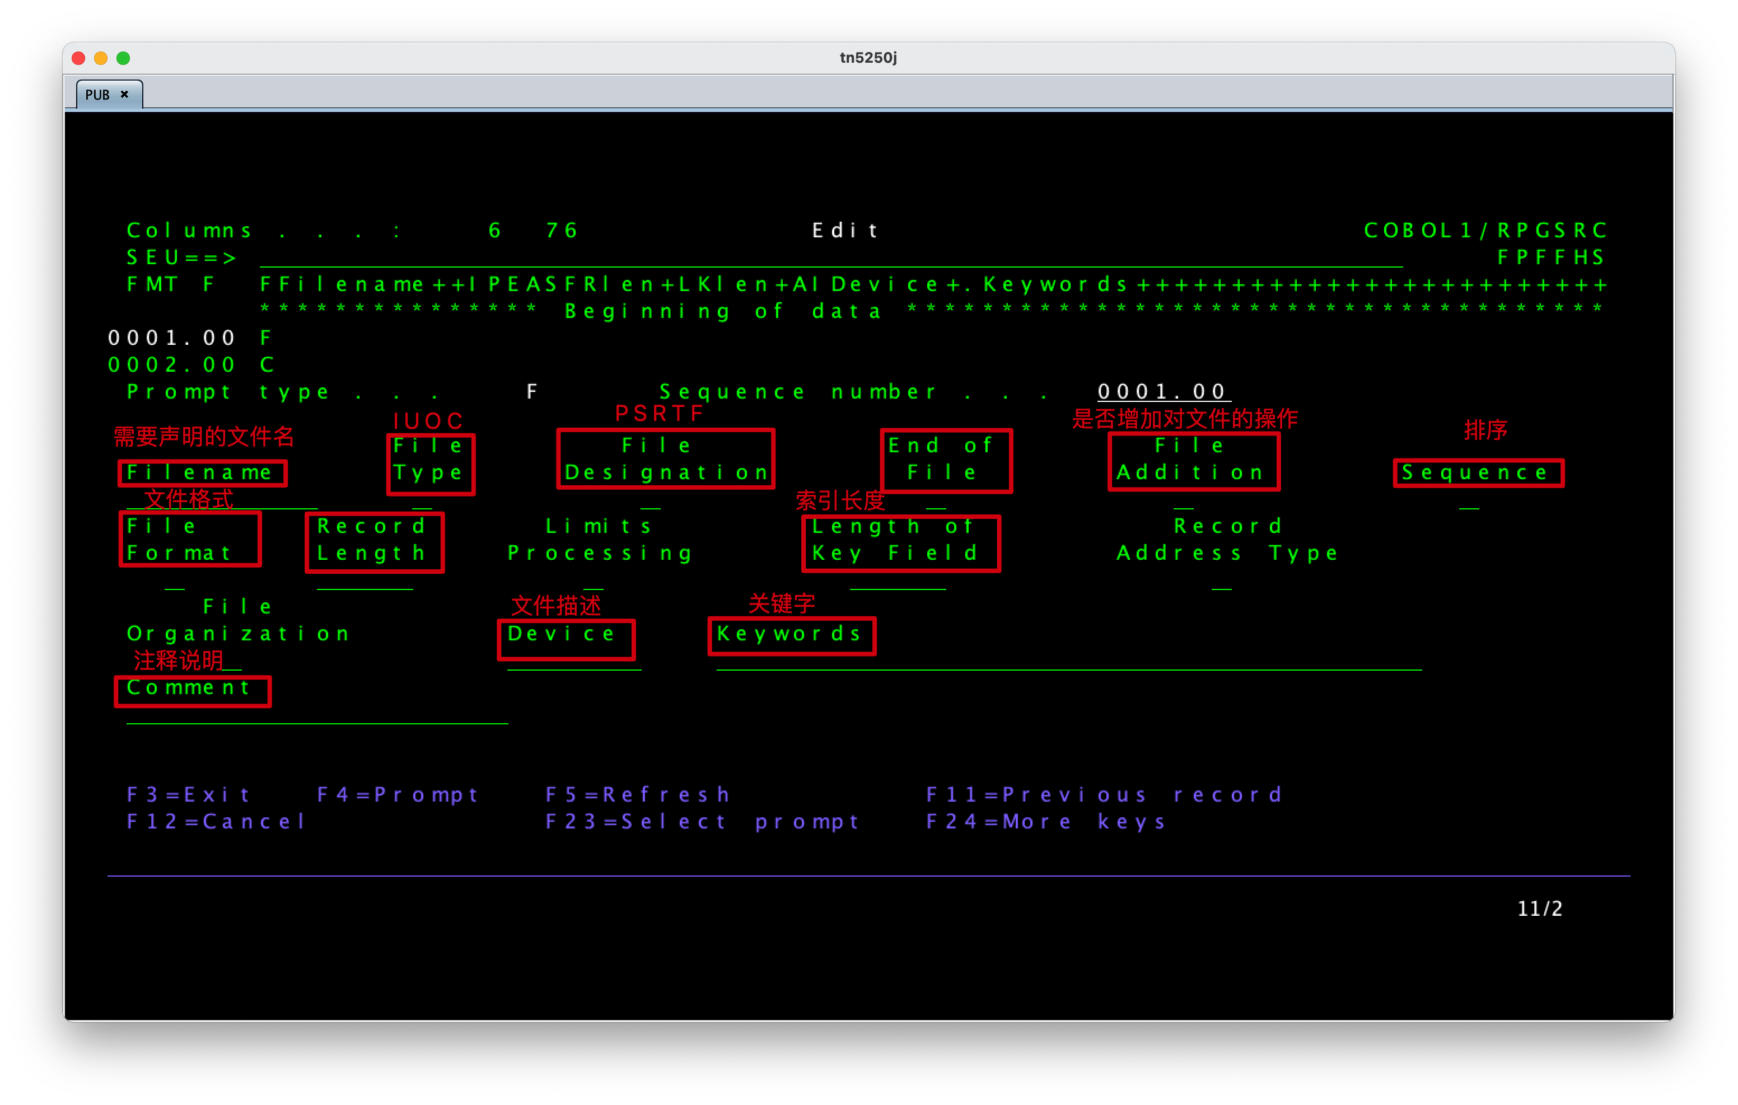The image size is (1738, 1105).
Task: Click the F3=Exit function key
Action: click(x=188, y=795)
